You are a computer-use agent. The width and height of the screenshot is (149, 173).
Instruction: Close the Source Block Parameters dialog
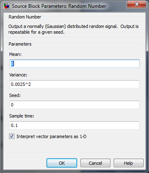(136, 4)
